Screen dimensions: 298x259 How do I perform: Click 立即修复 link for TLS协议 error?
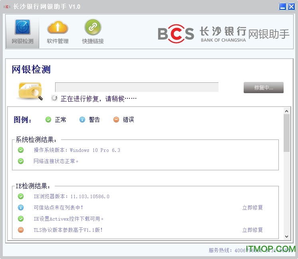(x=252, y=230)
